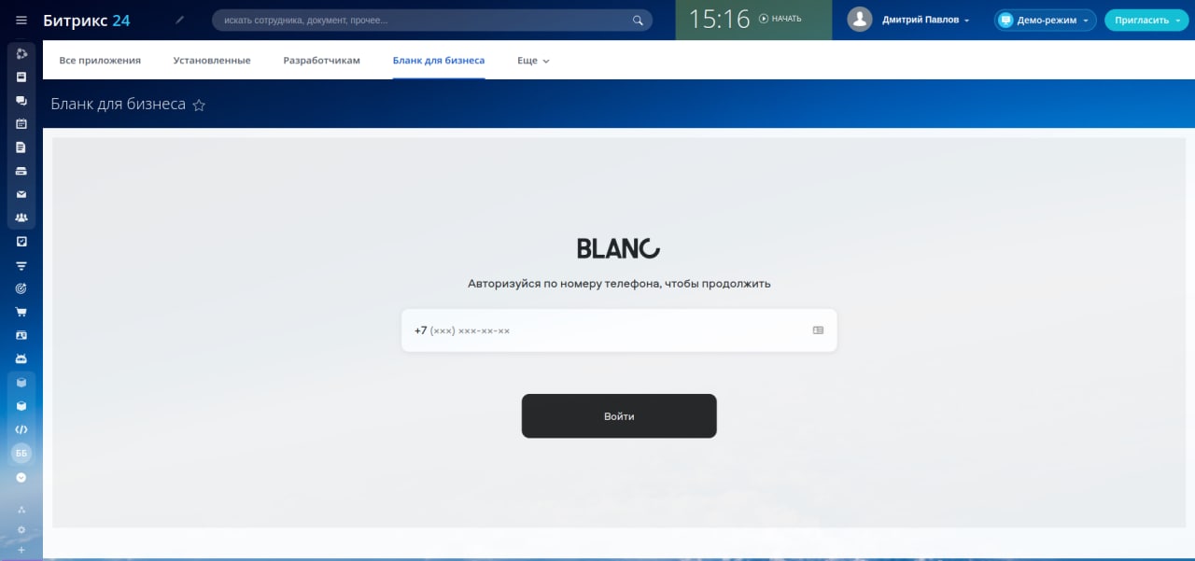Open the target goal sidebar icon

(21, 288)
